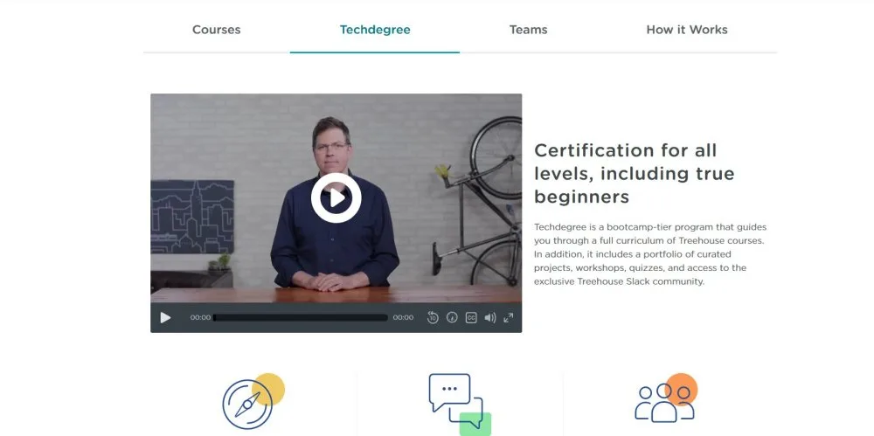The height and width of the screenshot is (436, 874).
Task: Click the large circular play button on the video
Action: 336,198
